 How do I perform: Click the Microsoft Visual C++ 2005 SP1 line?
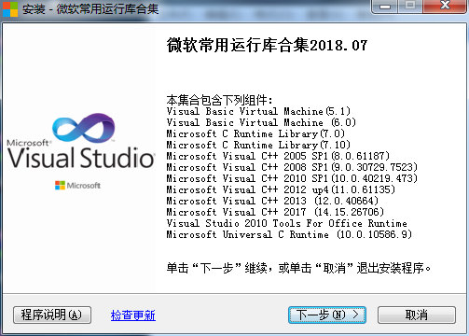tap(278, 156)
